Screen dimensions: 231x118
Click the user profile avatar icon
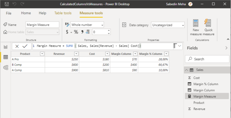(x=190, y=4)
